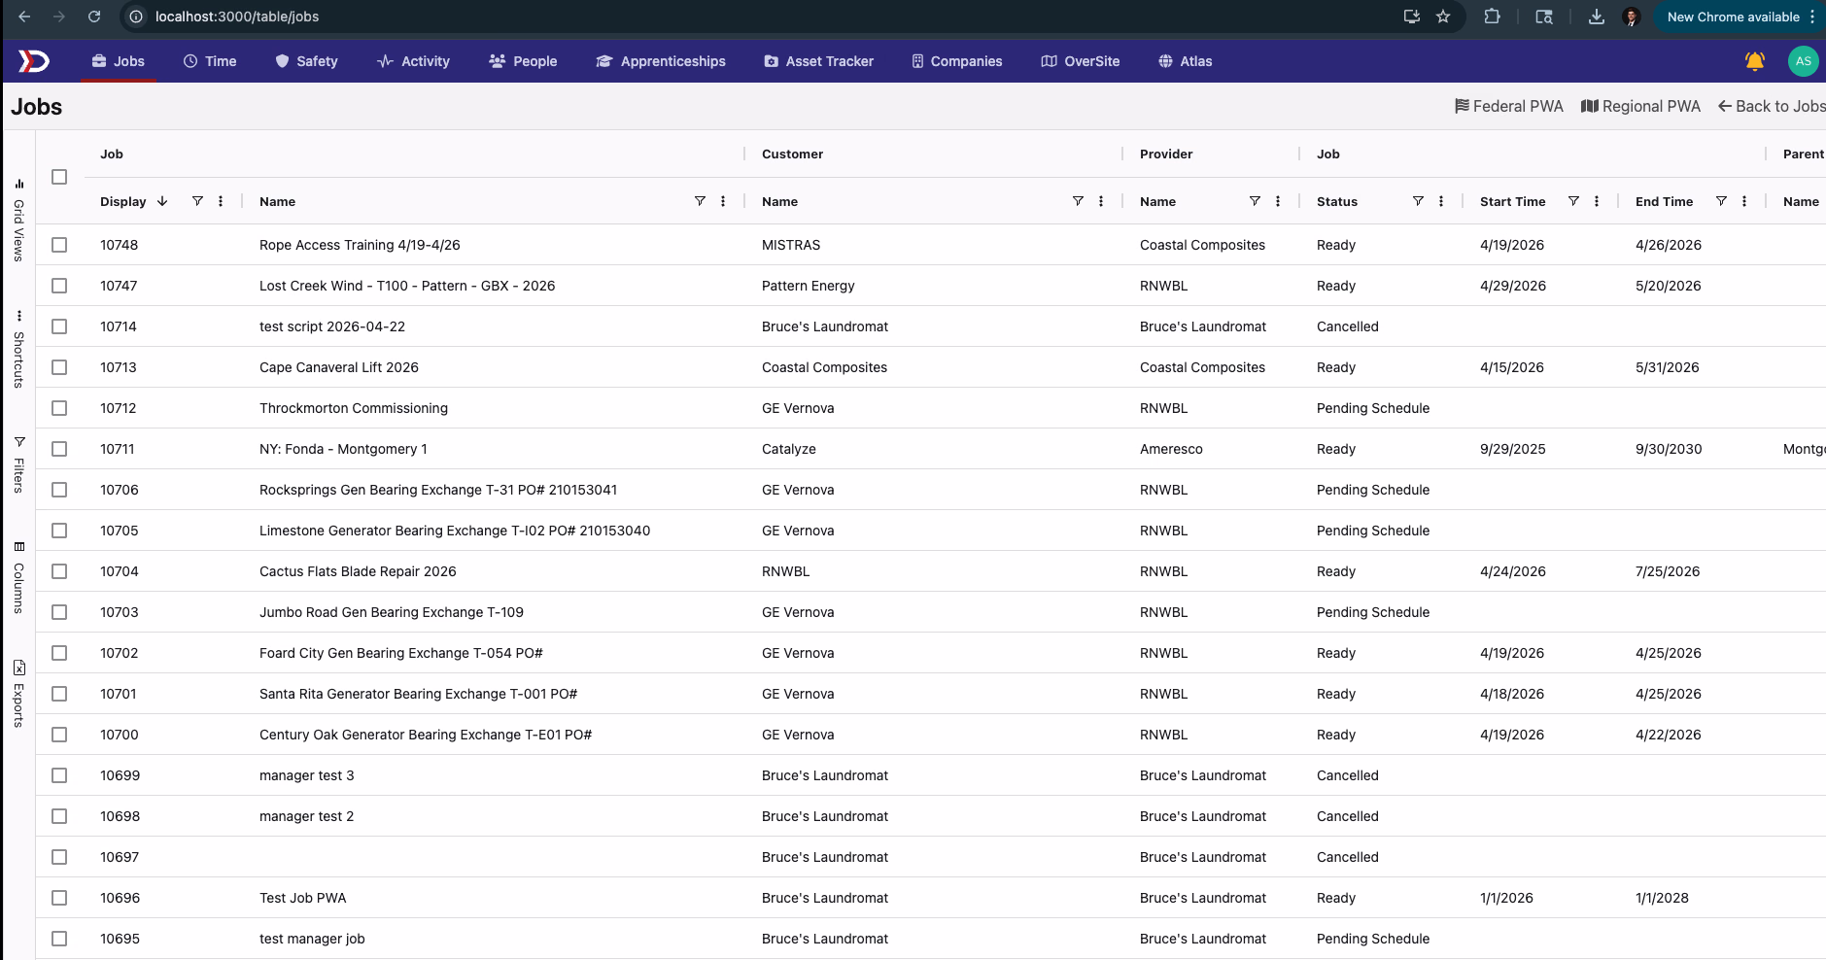Select checkbox for job 10747
1826x960 pixels.
pyautogui.click(x=59, y=286)
